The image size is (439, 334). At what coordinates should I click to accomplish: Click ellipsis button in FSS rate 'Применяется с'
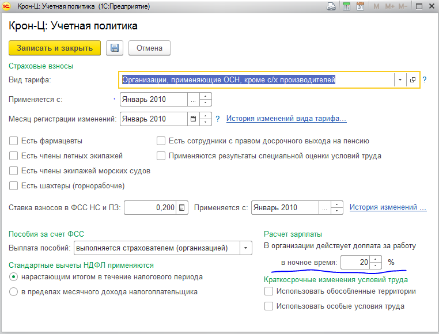point(324,208)
